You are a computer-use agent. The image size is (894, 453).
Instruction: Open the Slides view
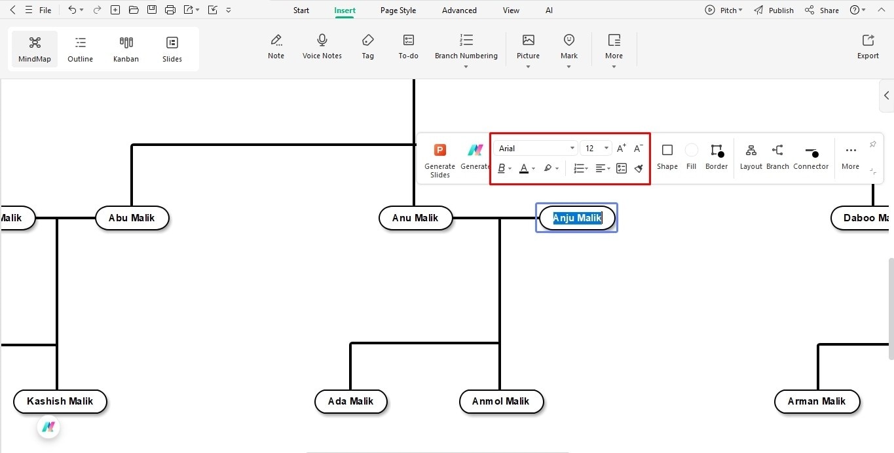[x=172, y=48]
